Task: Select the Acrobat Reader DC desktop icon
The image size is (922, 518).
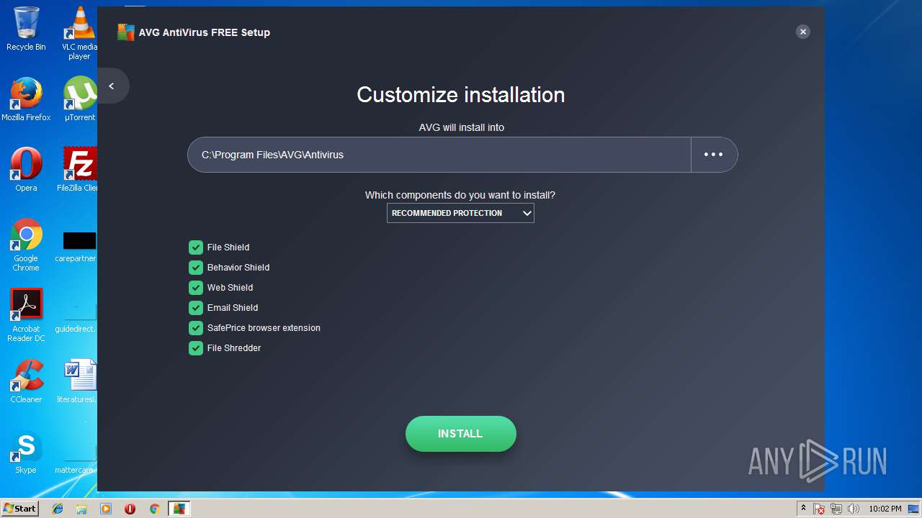Action: point(26,315)
